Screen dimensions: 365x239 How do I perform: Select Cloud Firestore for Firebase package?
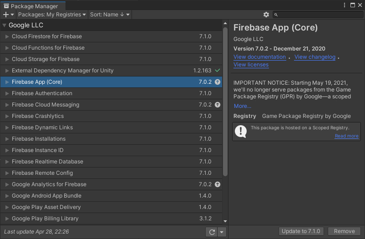[111, 36]
